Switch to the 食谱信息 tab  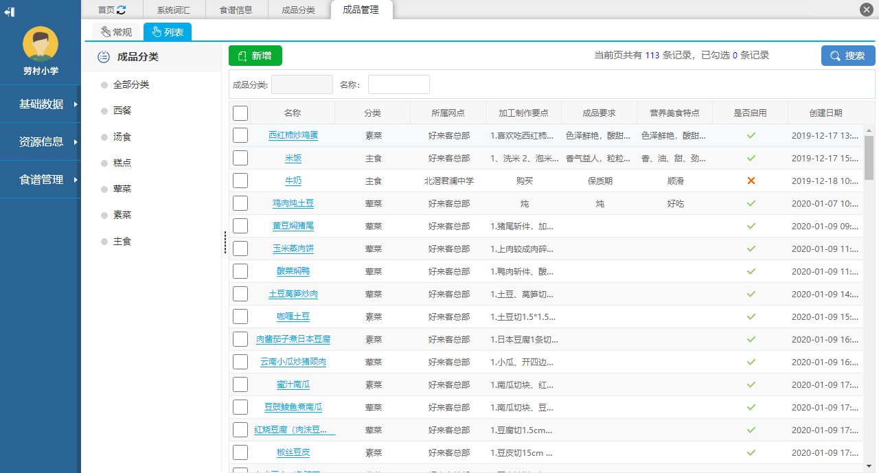click(236, 10)
